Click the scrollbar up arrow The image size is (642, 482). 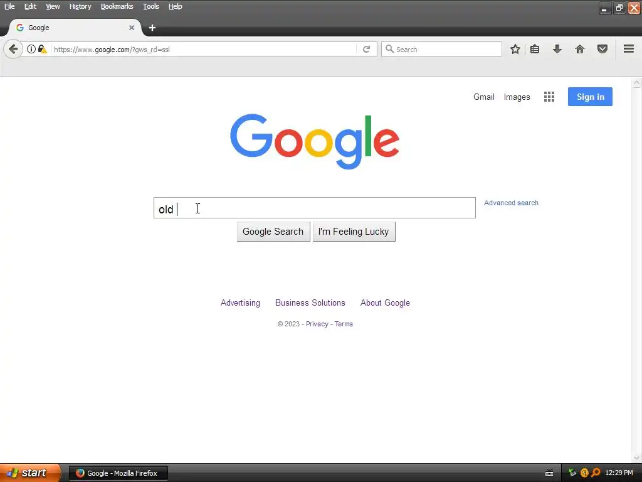pos(637,83)
